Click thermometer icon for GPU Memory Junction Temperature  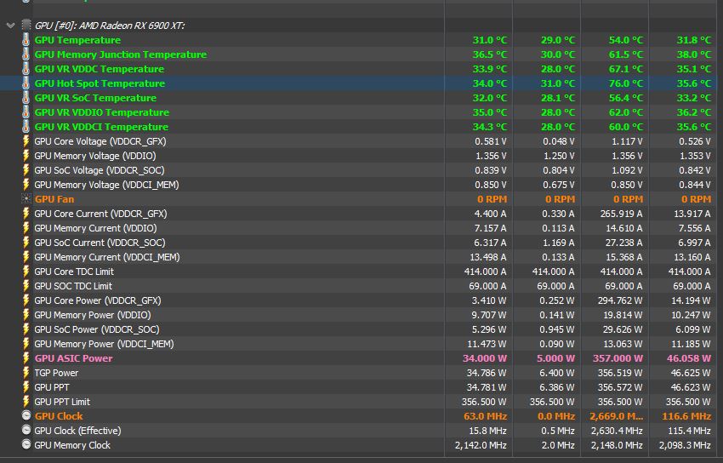[26, 54]
